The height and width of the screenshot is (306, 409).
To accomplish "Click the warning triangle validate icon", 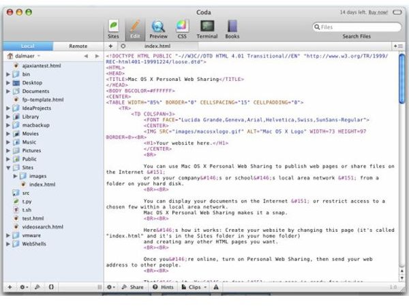I will coord(216,287).
